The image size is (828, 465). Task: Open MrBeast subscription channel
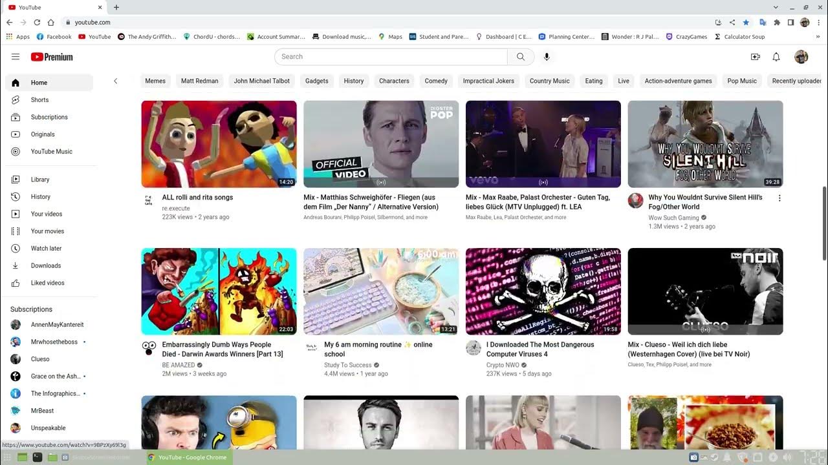(49, 411)
